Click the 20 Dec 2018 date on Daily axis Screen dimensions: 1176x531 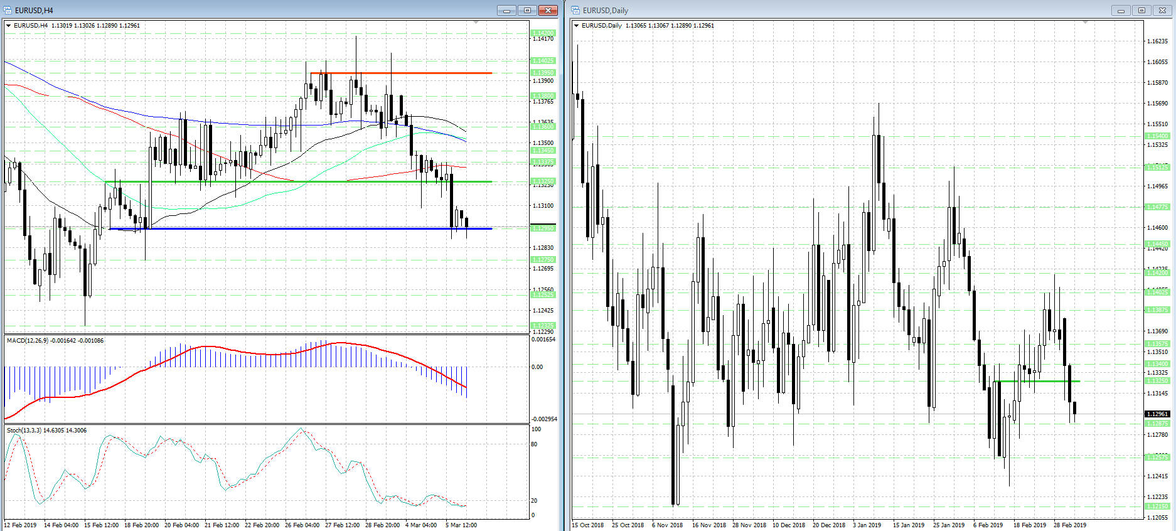[829, 525]
